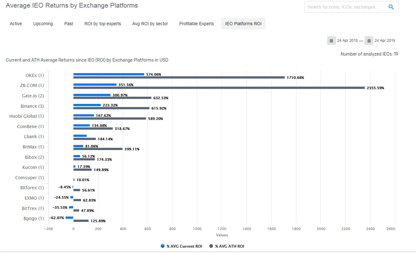The image size is (416, 253).
Task: Click the Bitforex -8.45% value label
Action: [65, 187]
